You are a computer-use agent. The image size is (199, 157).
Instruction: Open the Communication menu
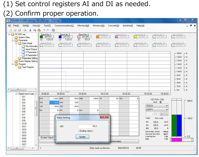pyautogui.click(x=64, y=26)
